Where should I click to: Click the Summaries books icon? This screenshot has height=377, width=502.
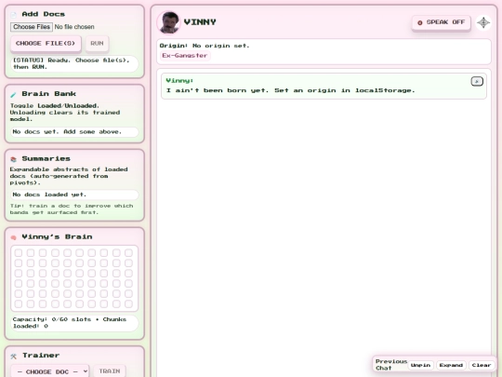(x=13, y=159)
